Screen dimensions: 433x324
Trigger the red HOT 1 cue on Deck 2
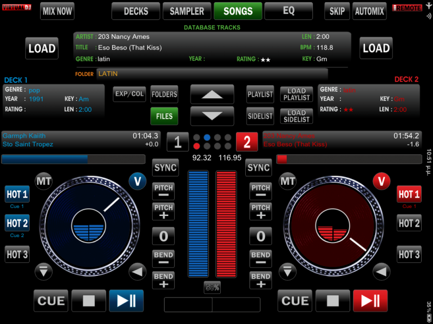[409, 194]
